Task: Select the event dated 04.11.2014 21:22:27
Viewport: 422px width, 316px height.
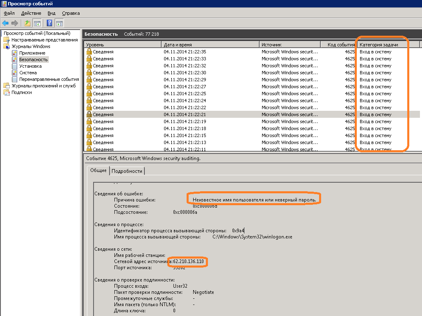Action: pos(252,87)
